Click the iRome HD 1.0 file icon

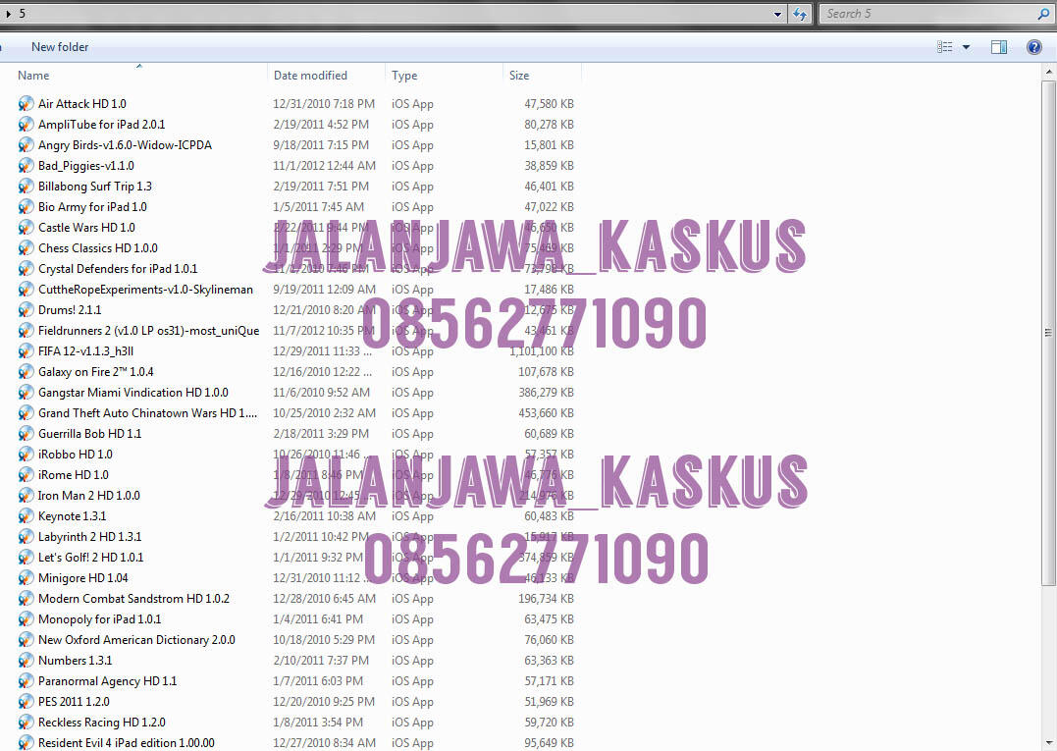coord(26,475)
